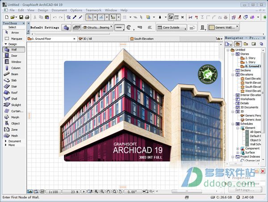
Task: Collapse the Design section in Toolbox
Action: tap(6, 44)
